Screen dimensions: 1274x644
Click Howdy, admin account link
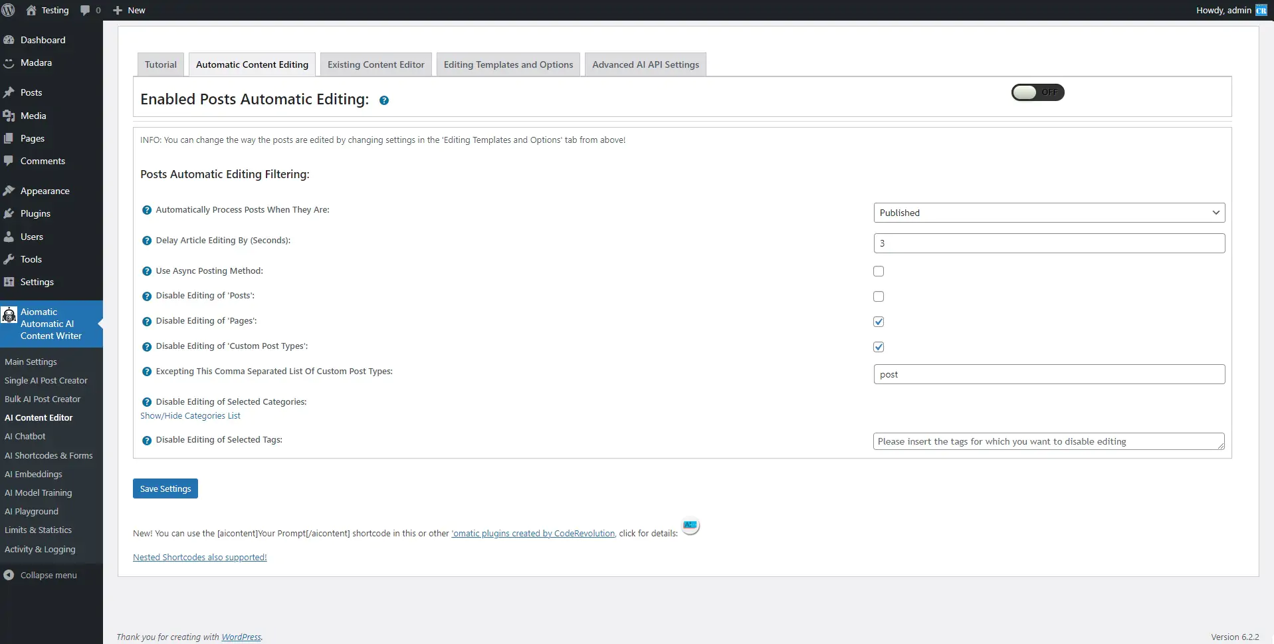click(x=1231, y=10)
